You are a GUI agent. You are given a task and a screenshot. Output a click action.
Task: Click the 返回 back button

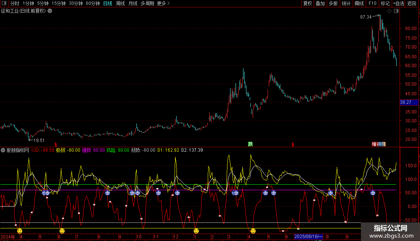(412, 3)
